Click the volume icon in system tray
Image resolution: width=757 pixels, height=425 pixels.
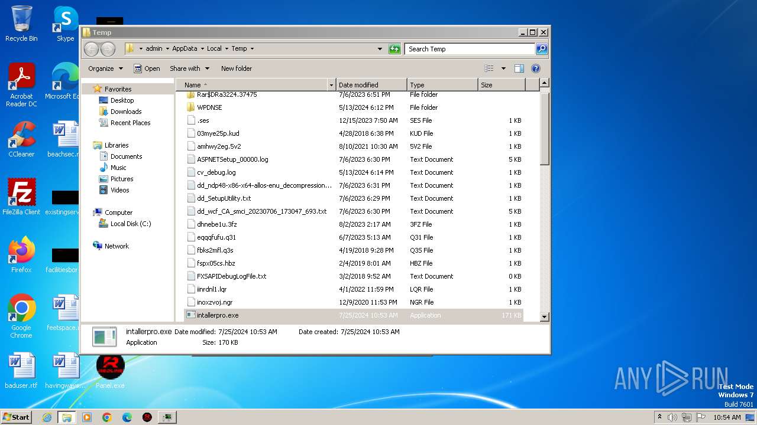pyautogui.click(x=672, y=417)
